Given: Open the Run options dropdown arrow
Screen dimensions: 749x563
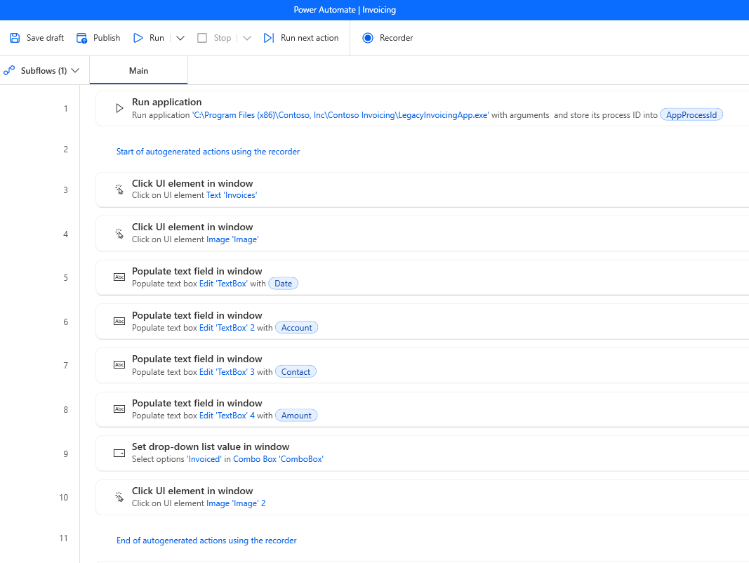Looking at the screenshot, I should coord(180,38).
